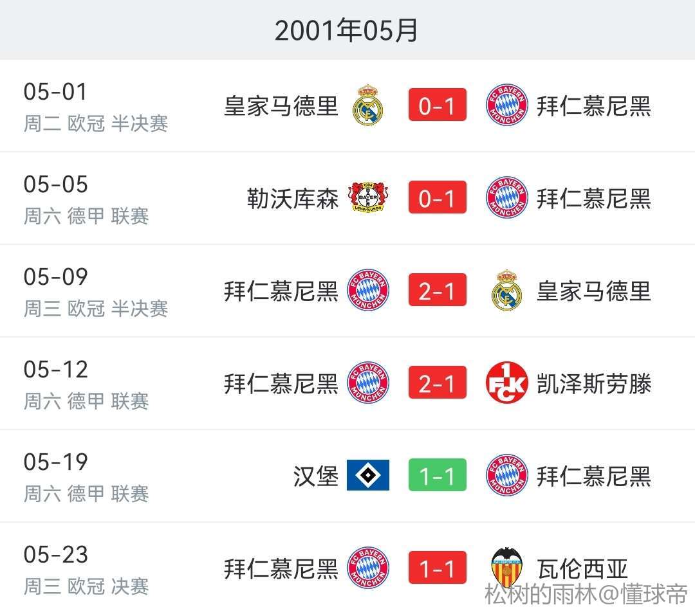695x614 pixels.
Task: Open 皇家马德里 team name in 05-01 row
Action: (x=281, y=105)
